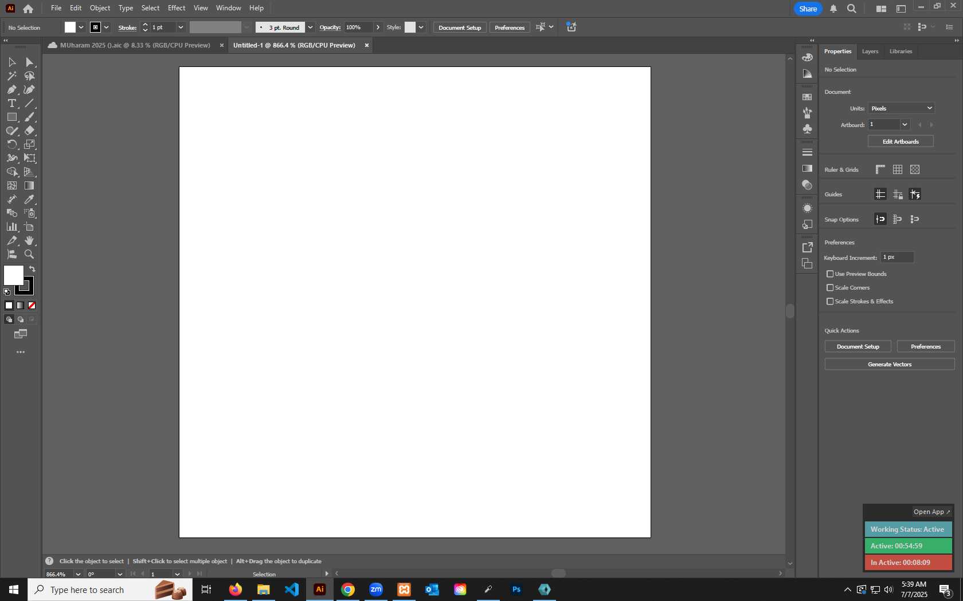Click Open App link in tracker widget
The height and width of the screenshot is (601, 963).
coord(931,512)
